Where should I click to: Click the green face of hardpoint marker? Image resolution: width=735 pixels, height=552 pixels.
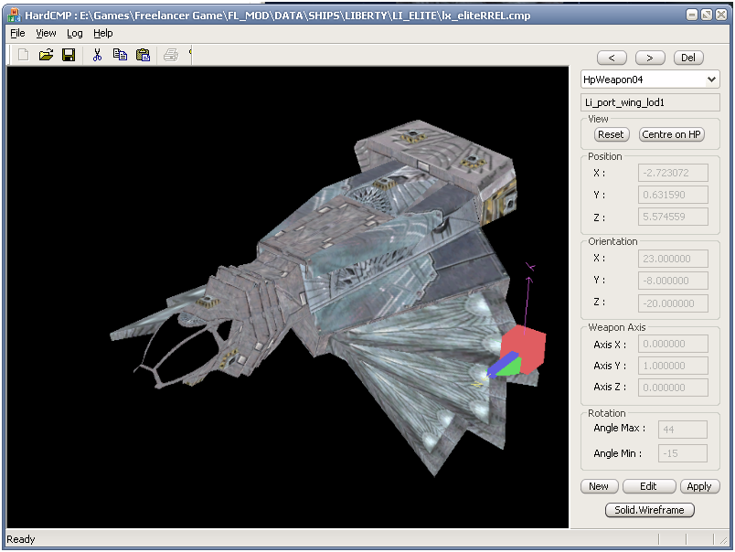(x=511, y=367)
